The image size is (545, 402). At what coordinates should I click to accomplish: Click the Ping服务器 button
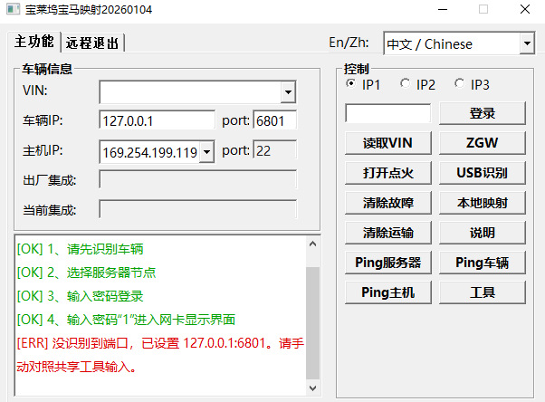point(388,263)
